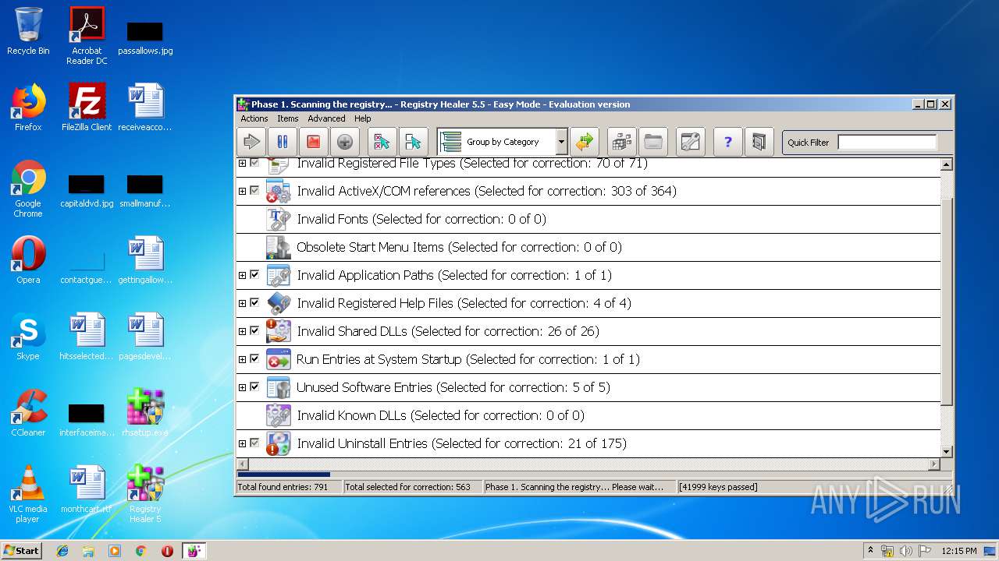Uncheck Invalid Shared DLLs checkbox
Screen dimensions: 999x561
click(x=254, y=331)
